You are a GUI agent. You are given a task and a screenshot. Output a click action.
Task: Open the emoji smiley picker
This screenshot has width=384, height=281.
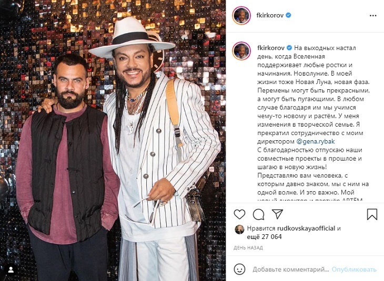pos(239,269)
